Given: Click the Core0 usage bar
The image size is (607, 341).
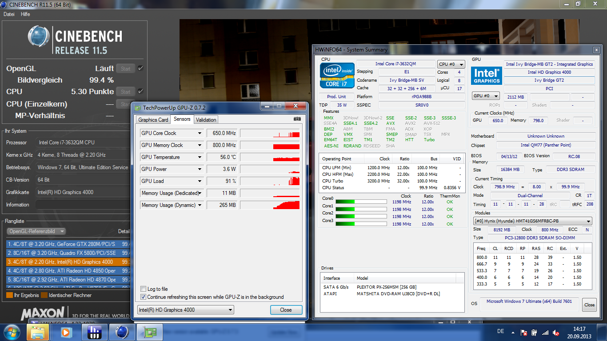Looking at the screenshot, I should click(x=361, y=202).
